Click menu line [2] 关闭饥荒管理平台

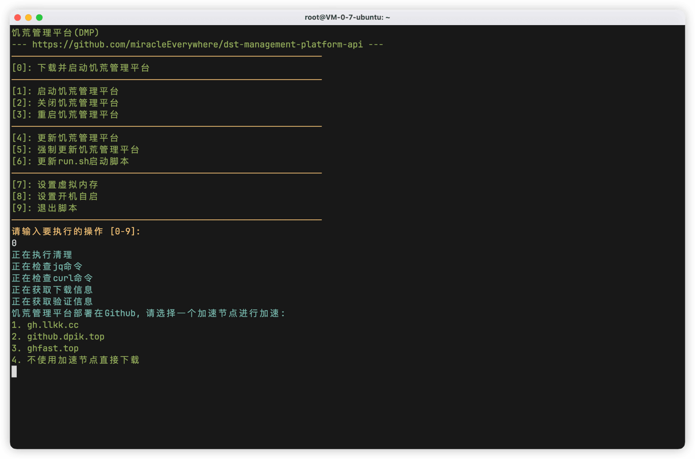[65, 103]
